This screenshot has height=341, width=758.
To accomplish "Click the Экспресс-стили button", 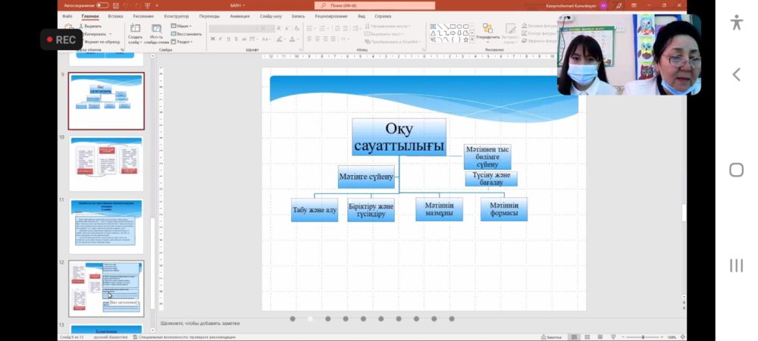I will pyautogui.click(x=510, y=33).
